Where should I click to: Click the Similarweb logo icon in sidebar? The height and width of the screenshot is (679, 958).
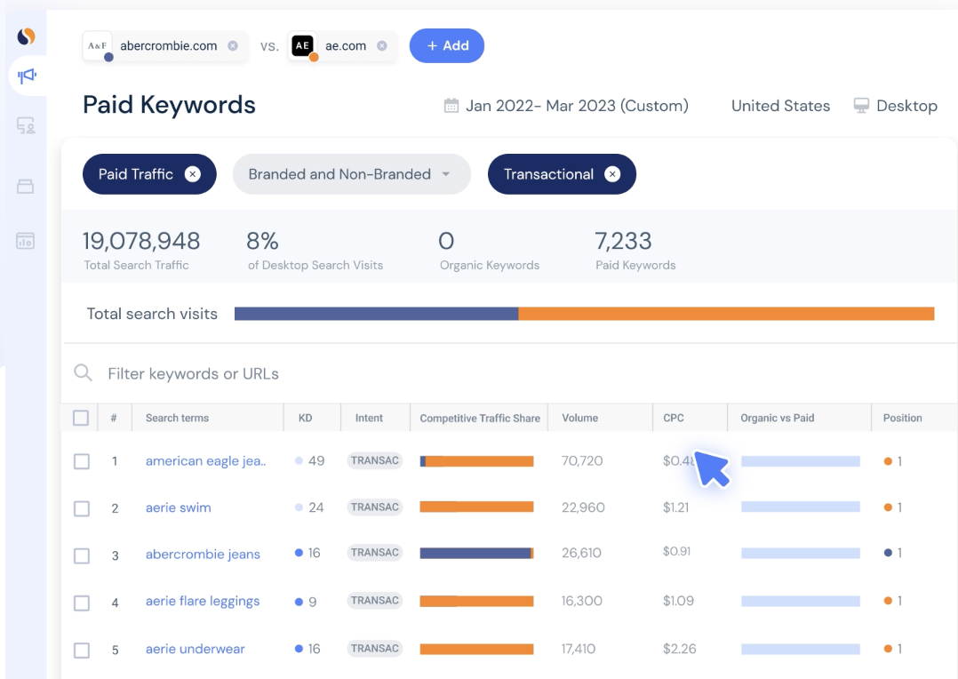coord(27,36)
